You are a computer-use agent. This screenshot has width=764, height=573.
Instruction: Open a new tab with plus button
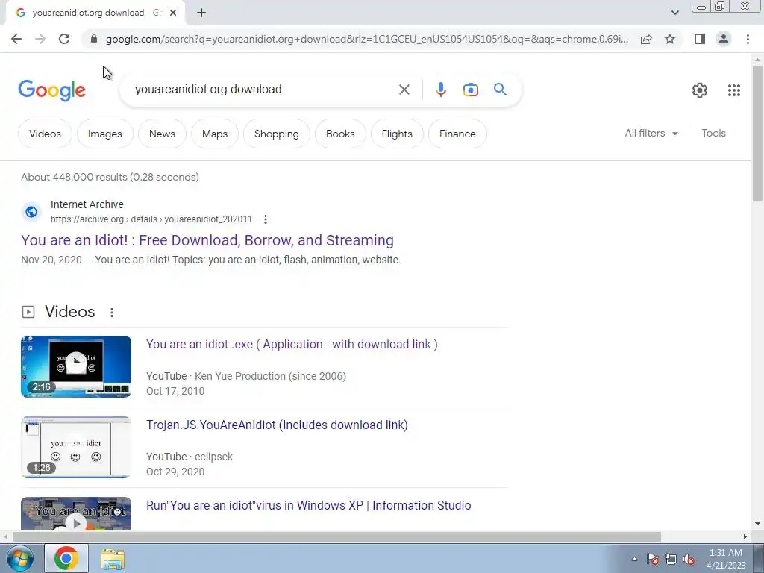pyautogui.click(x=201, y=13)
